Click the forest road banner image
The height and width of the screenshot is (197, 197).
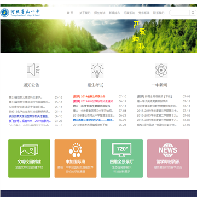click(x=99, y=36)
